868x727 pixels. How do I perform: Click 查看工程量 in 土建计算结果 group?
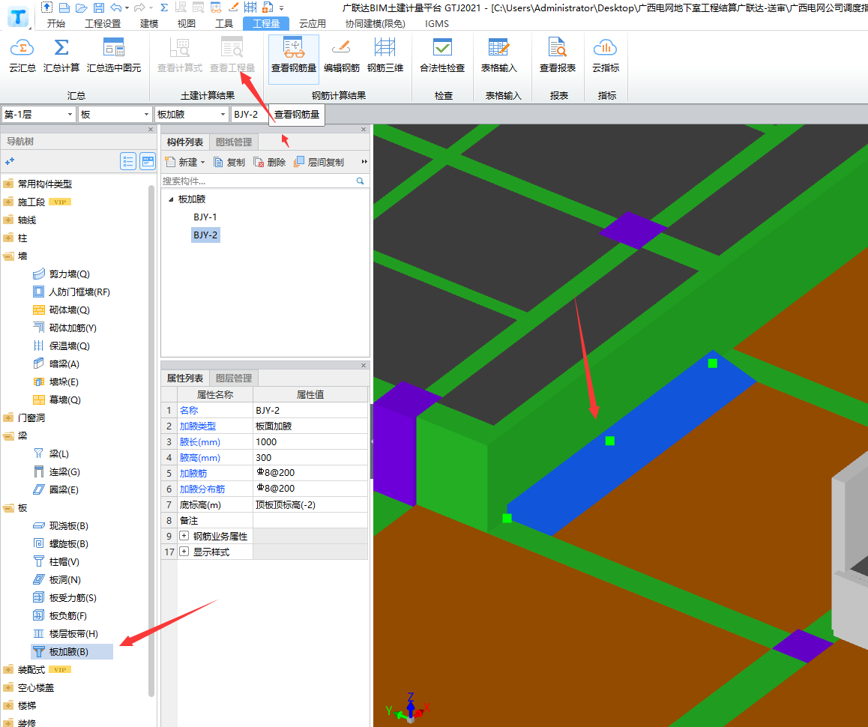(x=232, y=56)
